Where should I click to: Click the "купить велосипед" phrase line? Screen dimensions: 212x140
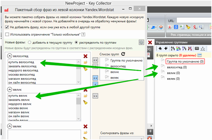[x=21, y=62]
